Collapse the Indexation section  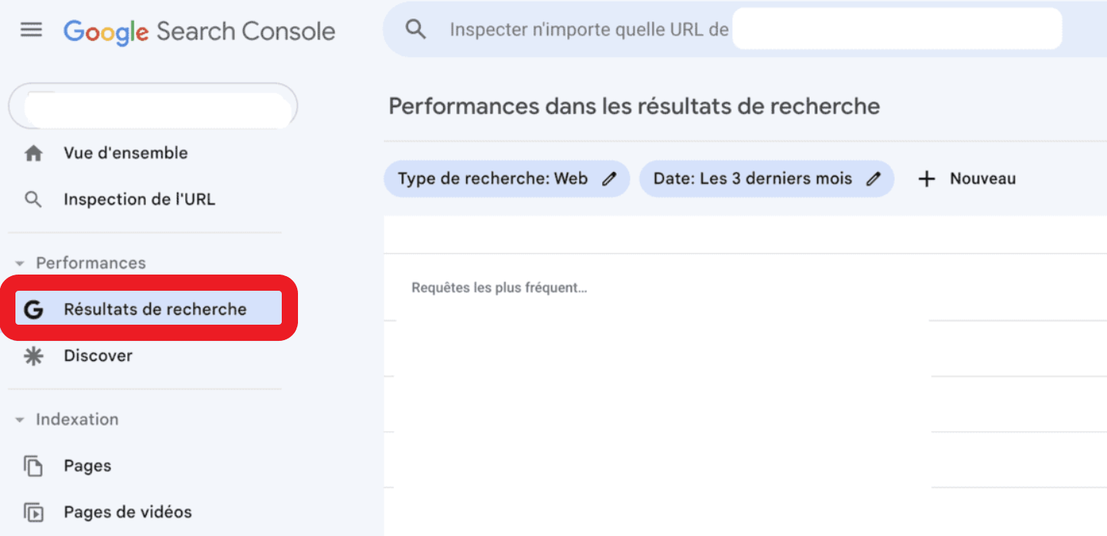pyautogui.click(x=19, y=419)
